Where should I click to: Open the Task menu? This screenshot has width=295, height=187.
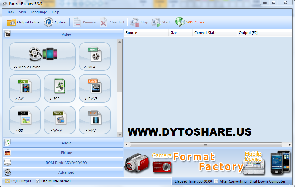pyautogui.click(x=11, y=12)
